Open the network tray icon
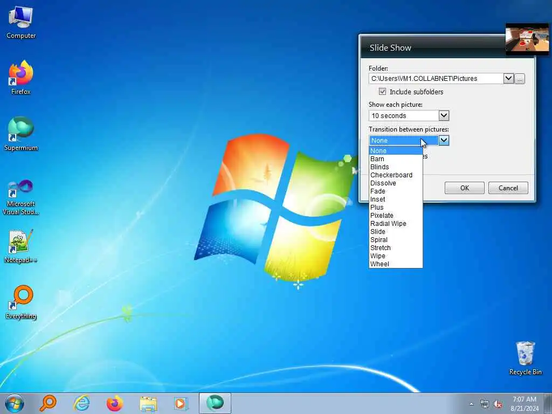Viewport: 552px width, 414px height. click(x=485, y=404)
